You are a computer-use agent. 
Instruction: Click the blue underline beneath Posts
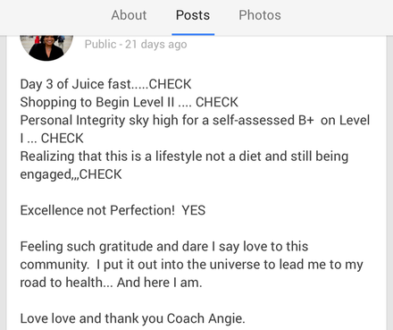point(193,34)
